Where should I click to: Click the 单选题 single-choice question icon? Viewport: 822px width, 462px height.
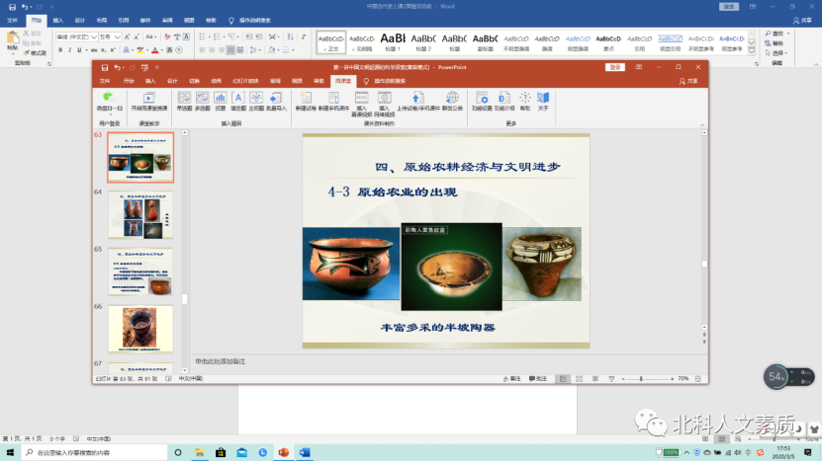pos(184,99)
